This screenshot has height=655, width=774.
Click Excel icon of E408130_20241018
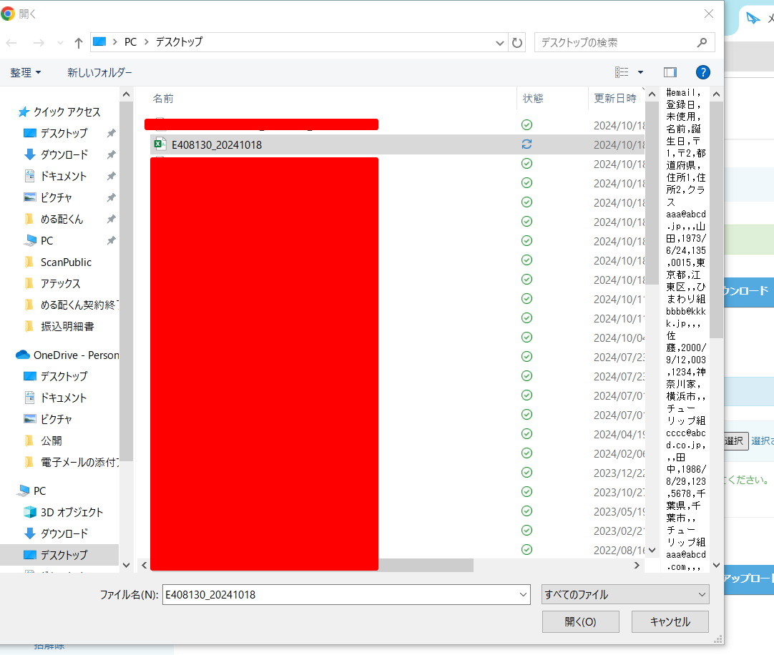click(160, 144)
